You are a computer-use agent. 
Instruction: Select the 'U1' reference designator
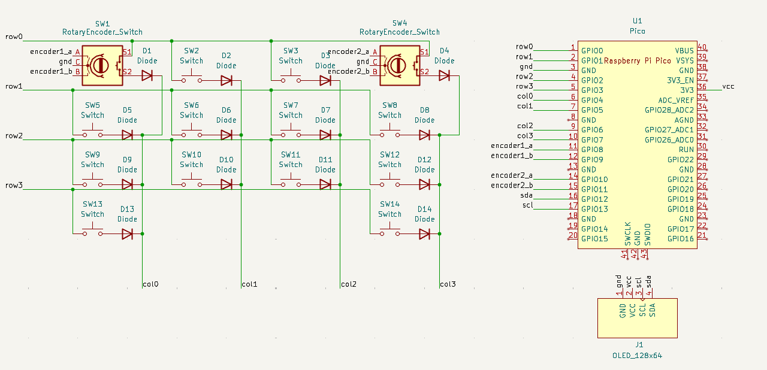(x=638, y=21)
